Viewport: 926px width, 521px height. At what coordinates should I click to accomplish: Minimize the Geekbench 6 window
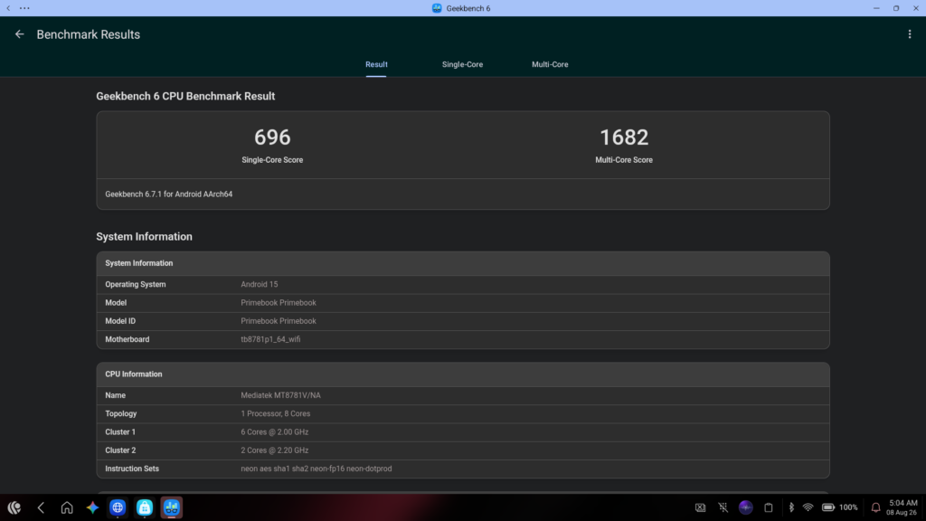tap(876, 8)
